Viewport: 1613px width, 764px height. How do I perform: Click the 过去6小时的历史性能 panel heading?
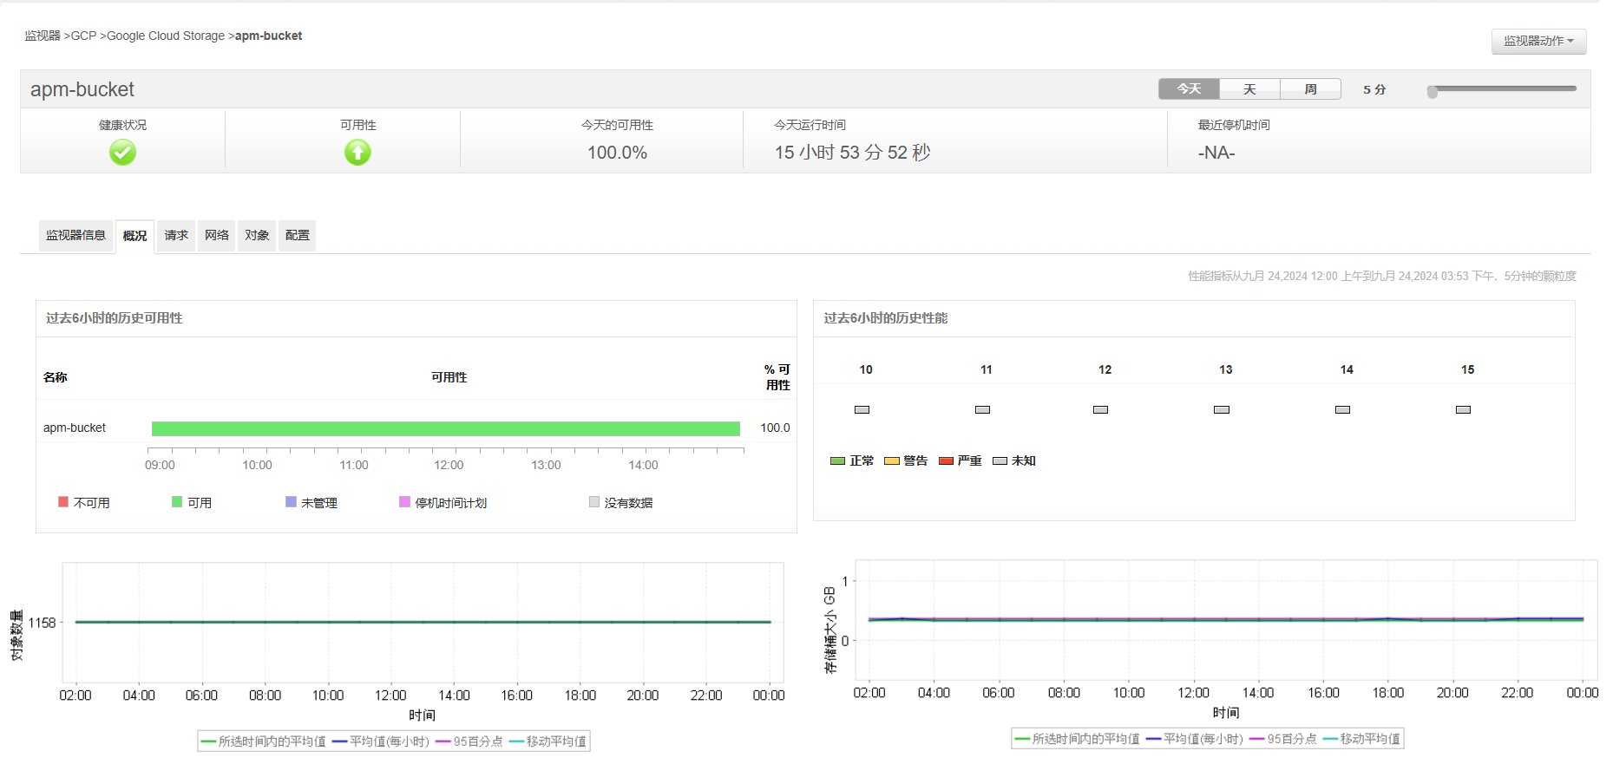pos(886,318)
